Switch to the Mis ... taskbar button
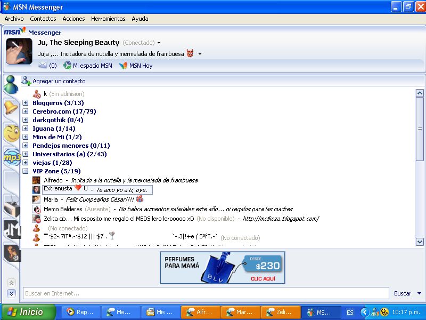The image size is (426, 320). click(161, 312)
